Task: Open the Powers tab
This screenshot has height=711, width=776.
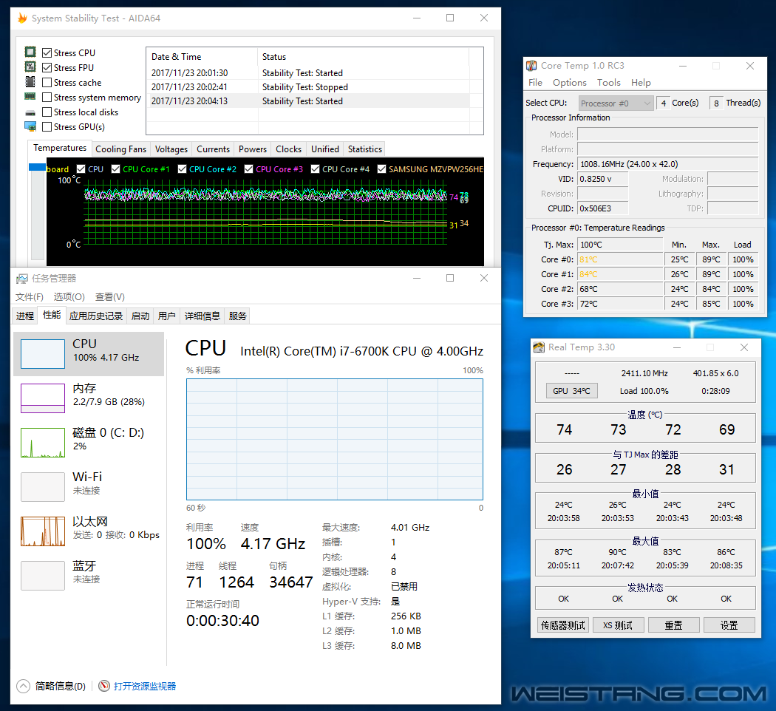Action: pyautogui.click(x=253, y=149)
